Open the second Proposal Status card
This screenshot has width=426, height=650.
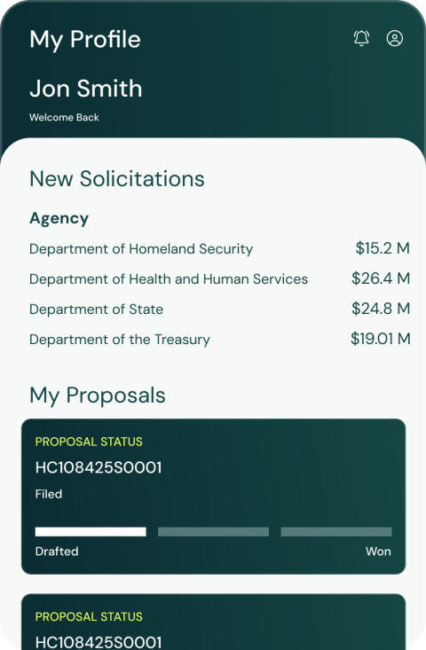coord(213,622)
